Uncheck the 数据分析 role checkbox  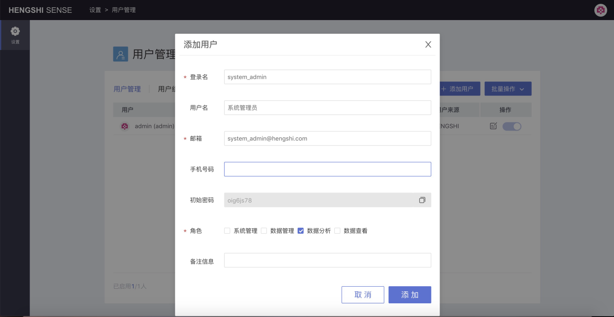click(301, 231)
